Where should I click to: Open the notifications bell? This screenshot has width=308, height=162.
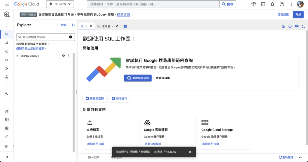(x=273, y=4)
